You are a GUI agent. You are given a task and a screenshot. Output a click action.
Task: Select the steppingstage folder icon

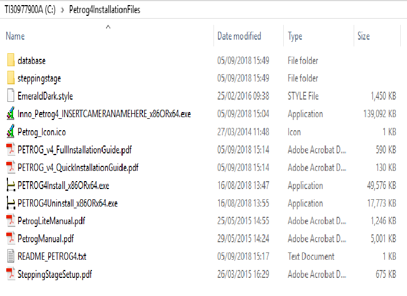[11, 78]
